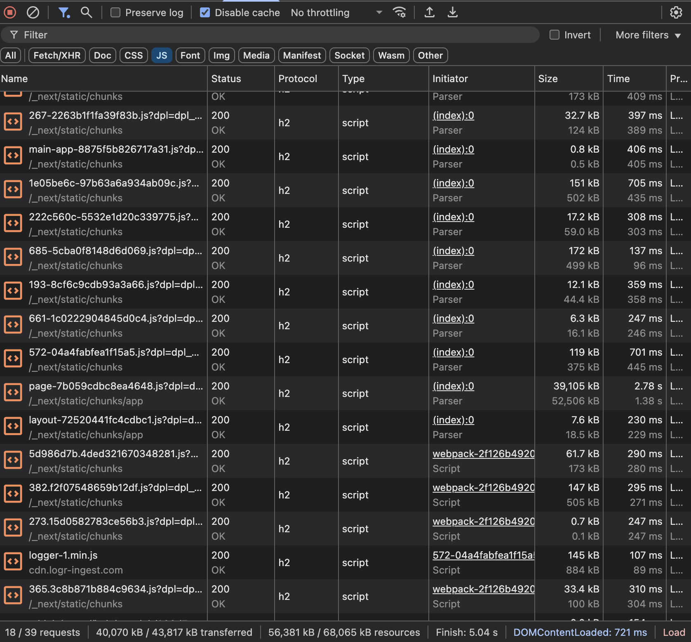This screenshot has width=691, height=642.
Task: Open 572-04a4fabfea1f15a5 initiator link for logger-1.min.js
Action: 483,555
